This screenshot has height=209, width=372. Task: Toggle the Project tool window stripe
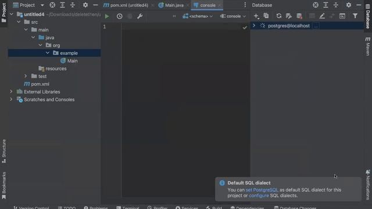(4, 13)
